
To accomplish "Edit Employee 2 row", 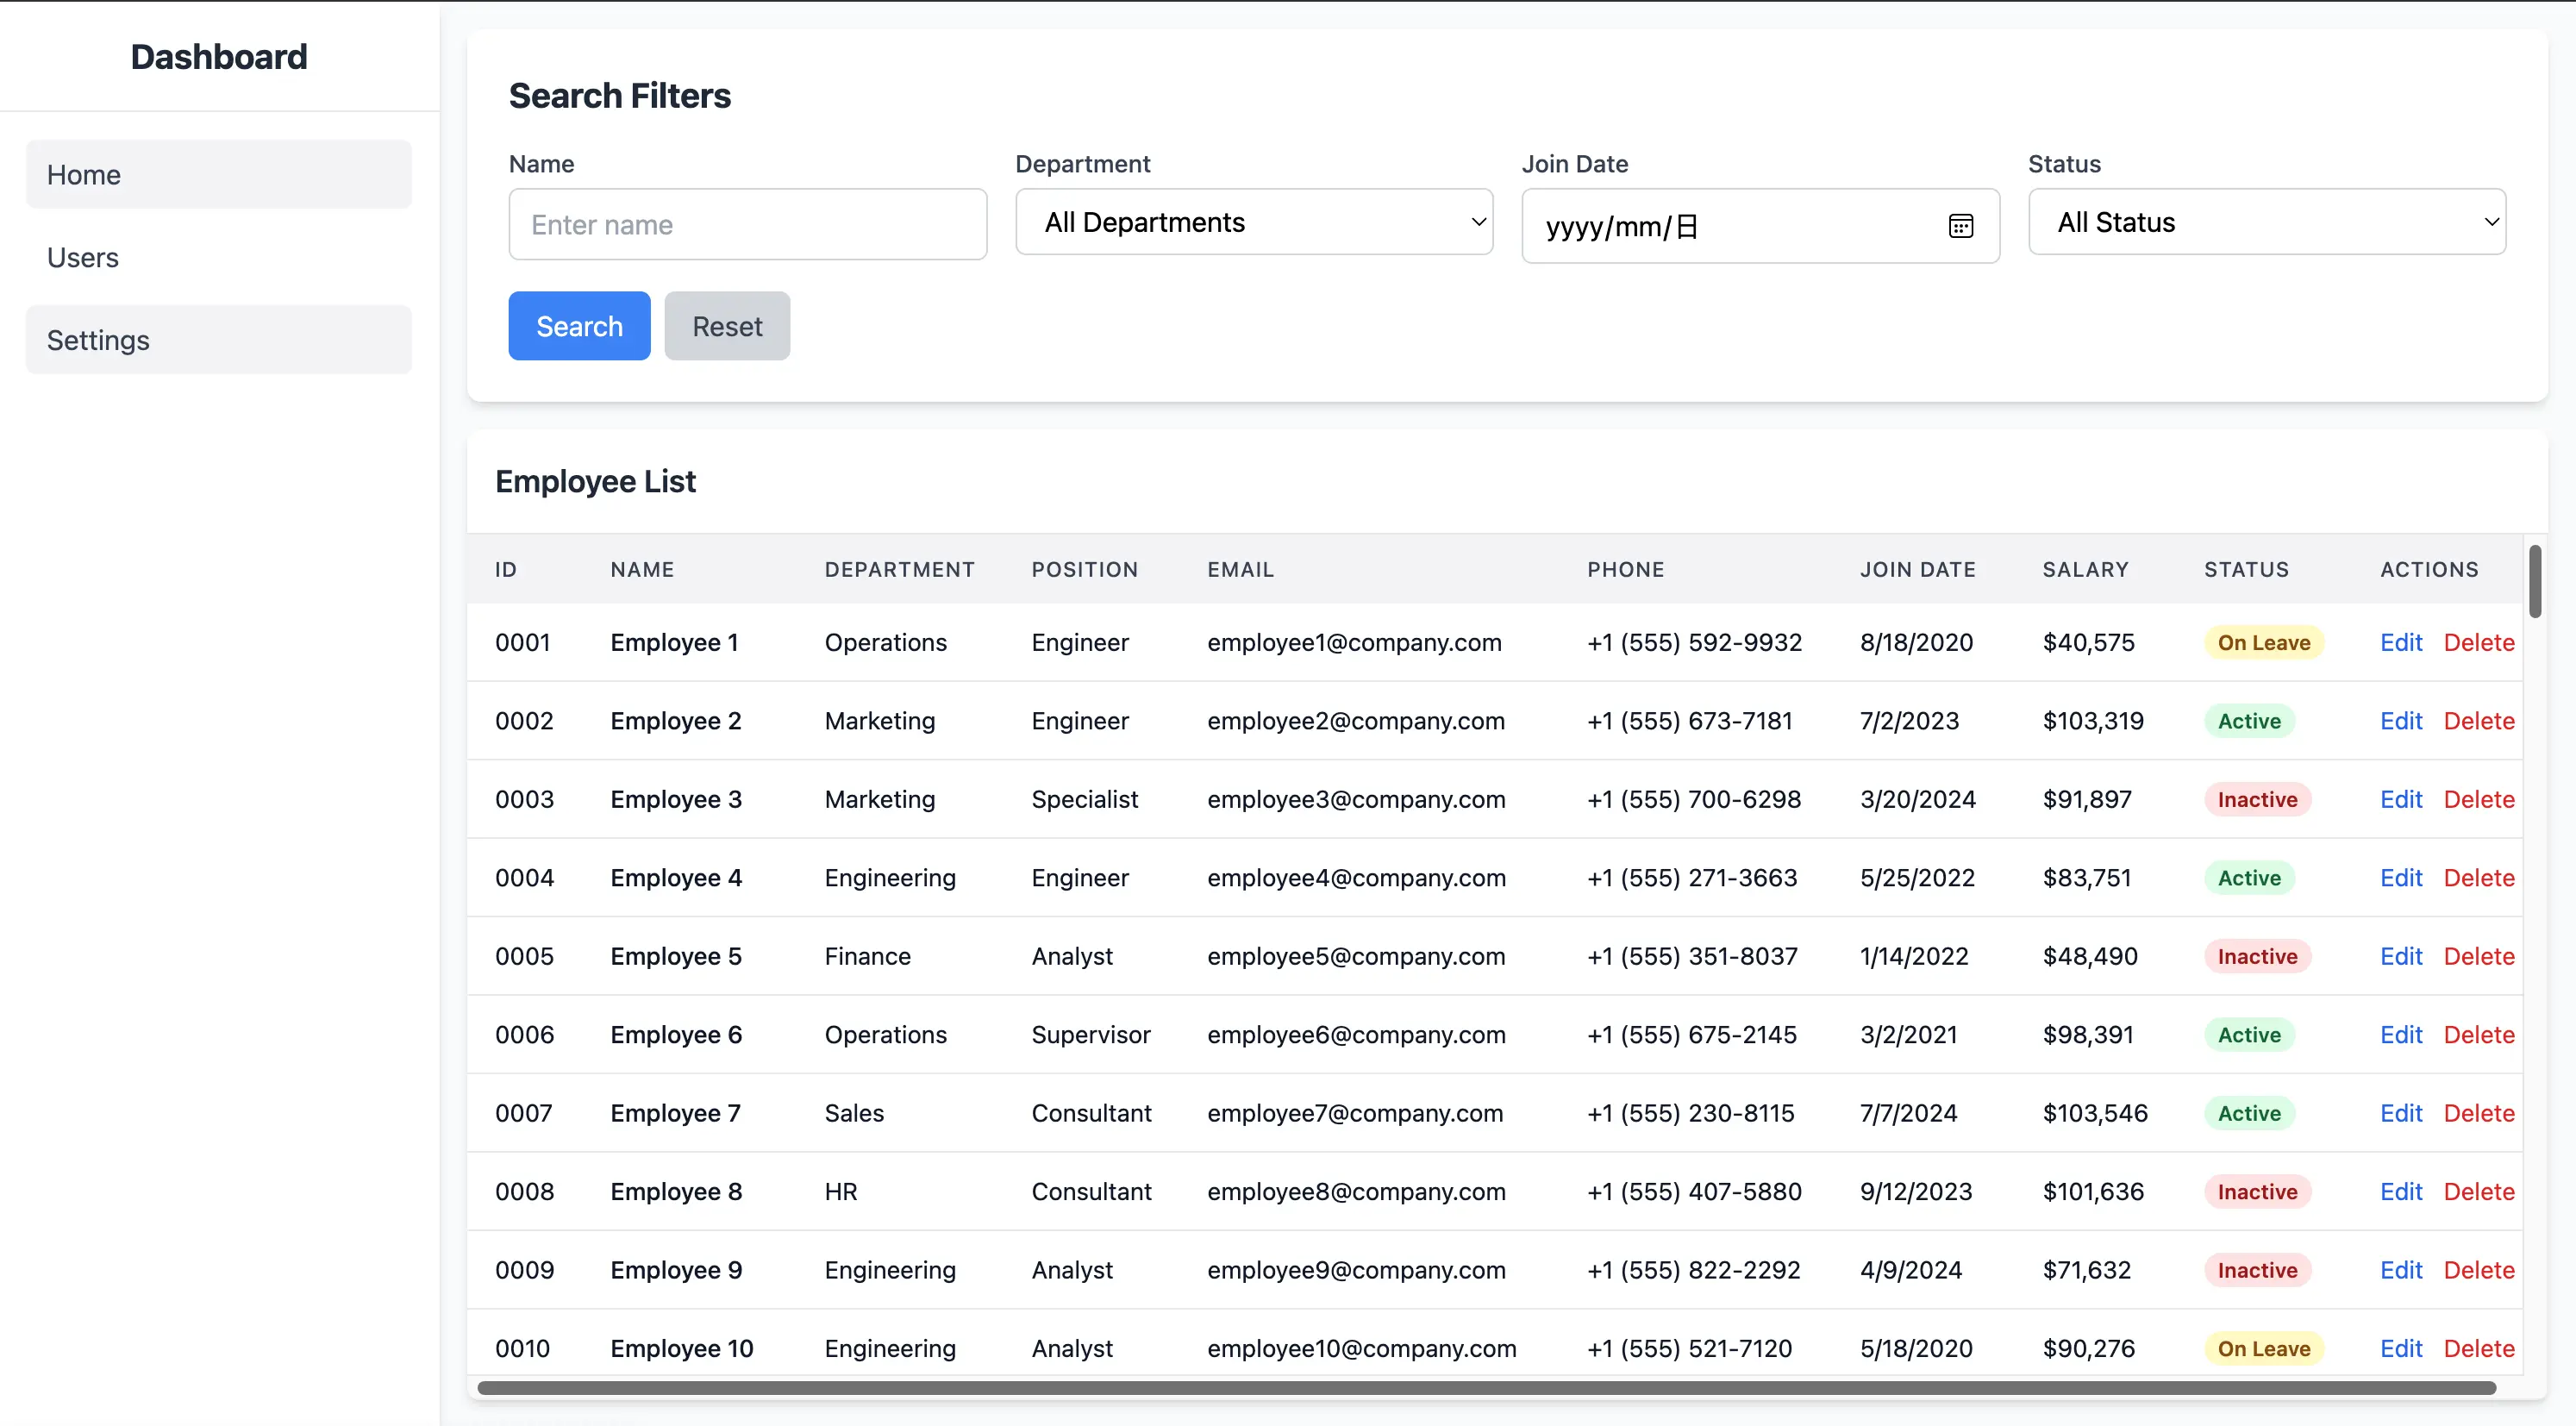I will (x=2401, y=721).
